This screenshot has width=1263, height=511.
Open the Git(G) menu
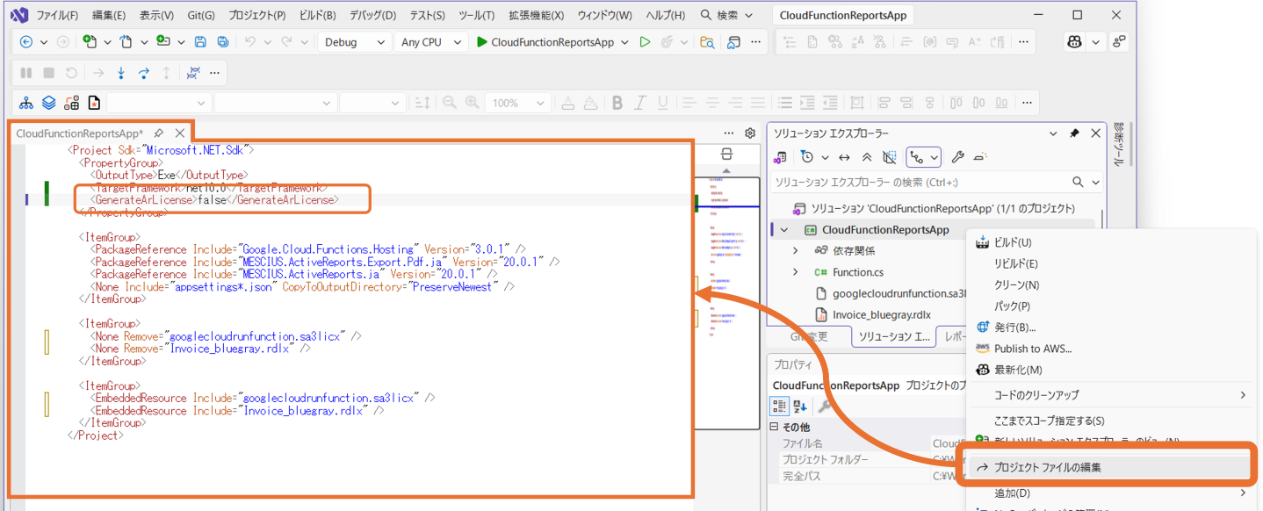pos(201,15)
